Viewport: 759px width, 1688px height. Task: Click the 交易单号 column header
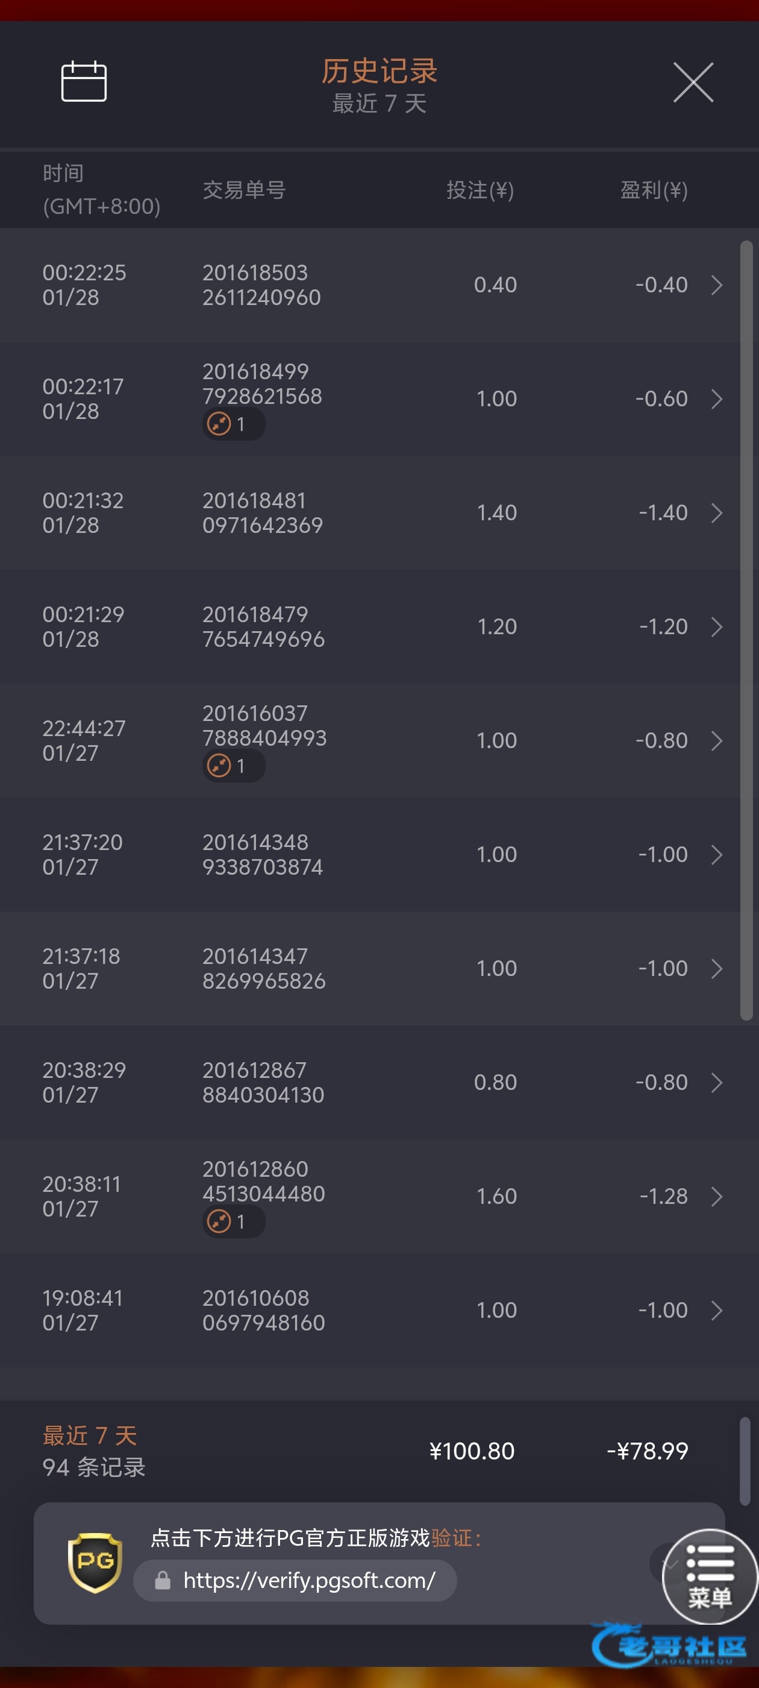pos(243,190)
